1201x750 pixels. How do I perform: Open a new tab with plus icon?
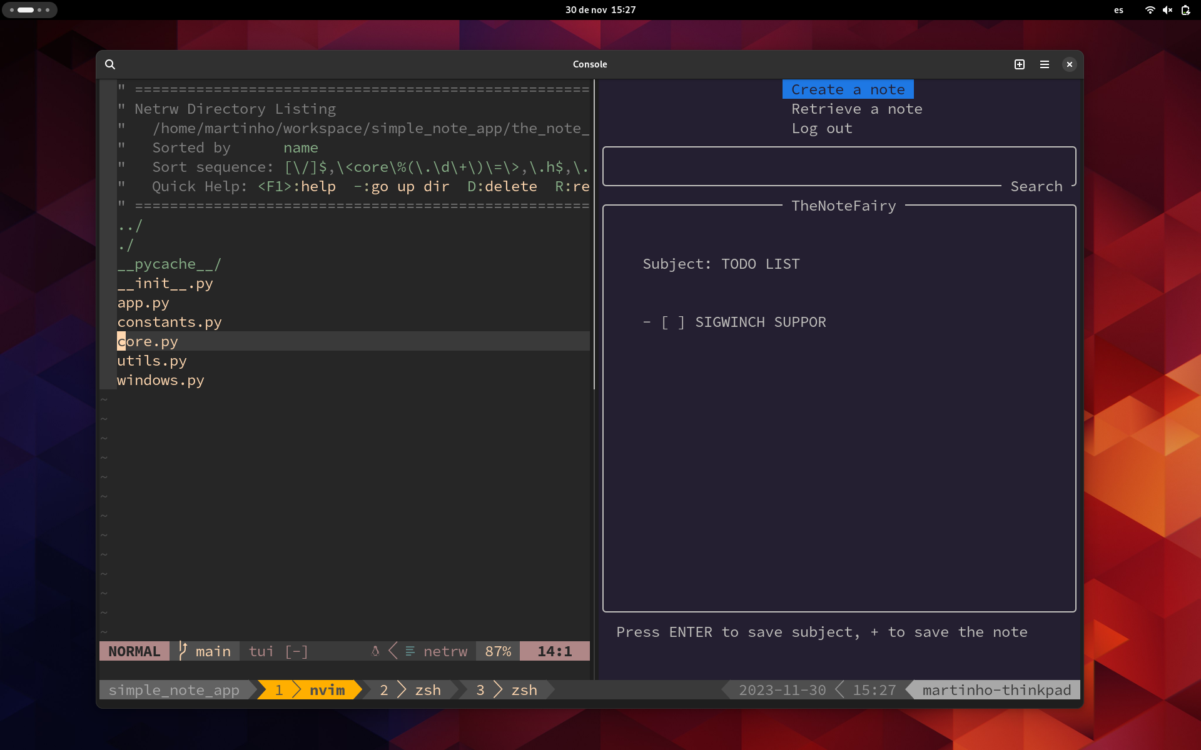point(1020,64)
